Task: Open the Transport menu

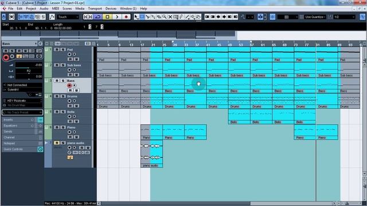Action: point(95,9)
